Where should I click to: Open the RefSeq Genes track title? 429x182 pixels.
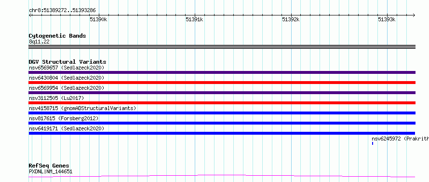(49, 166)
